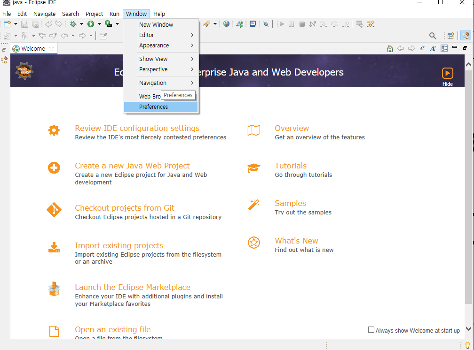The image size is (474, 350).
Task: Click Checkout projects from Git link
Action: (125, 208)
